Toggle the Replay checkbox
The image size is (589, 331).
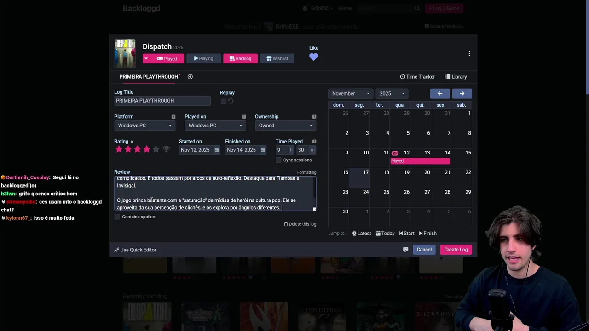[x=224, y=101]
